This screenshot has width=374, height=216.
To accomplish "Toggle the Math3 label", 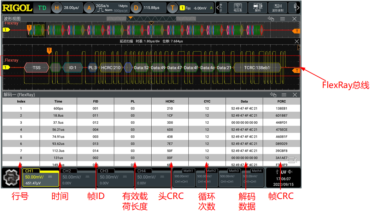I will 234,171.
